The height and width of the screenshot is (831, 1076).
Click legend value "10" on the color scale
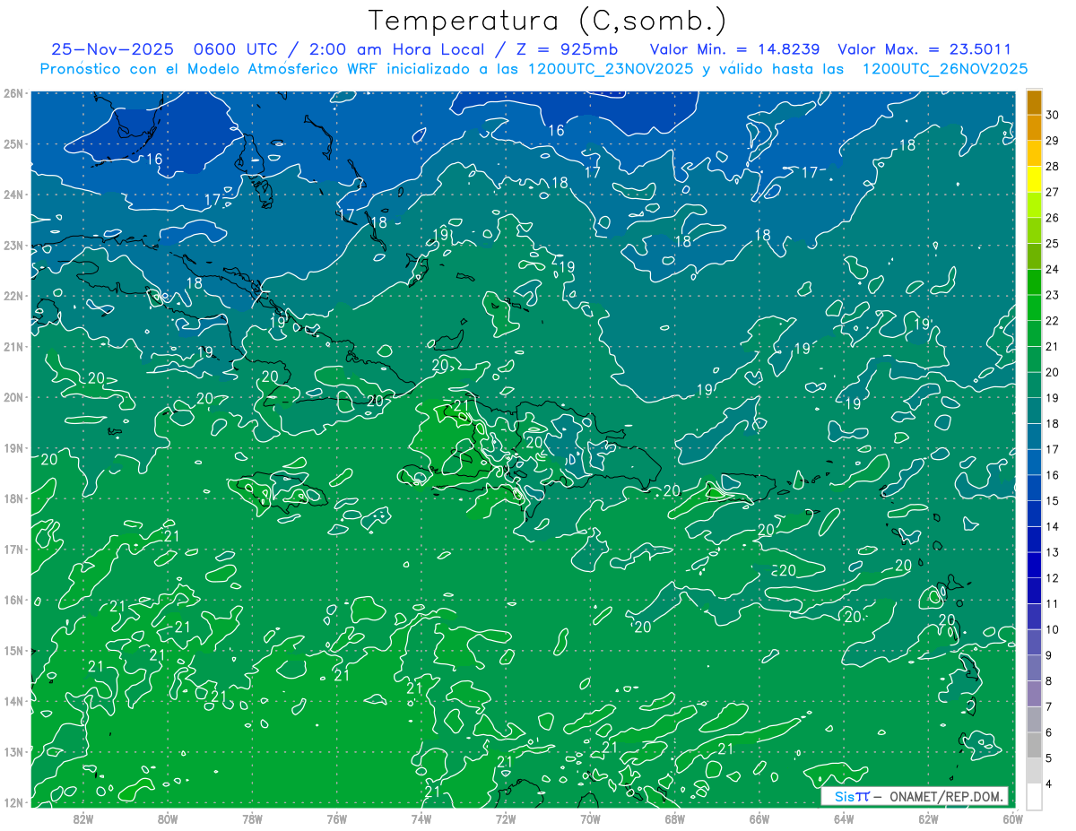(x=1053, y=629)
